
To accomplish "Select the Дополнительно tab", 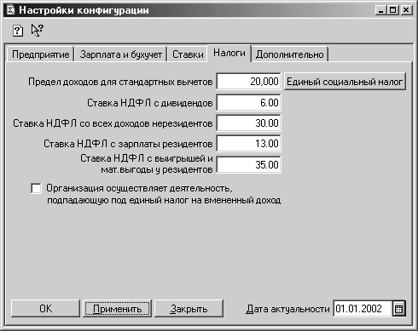I will coord(290,54).
